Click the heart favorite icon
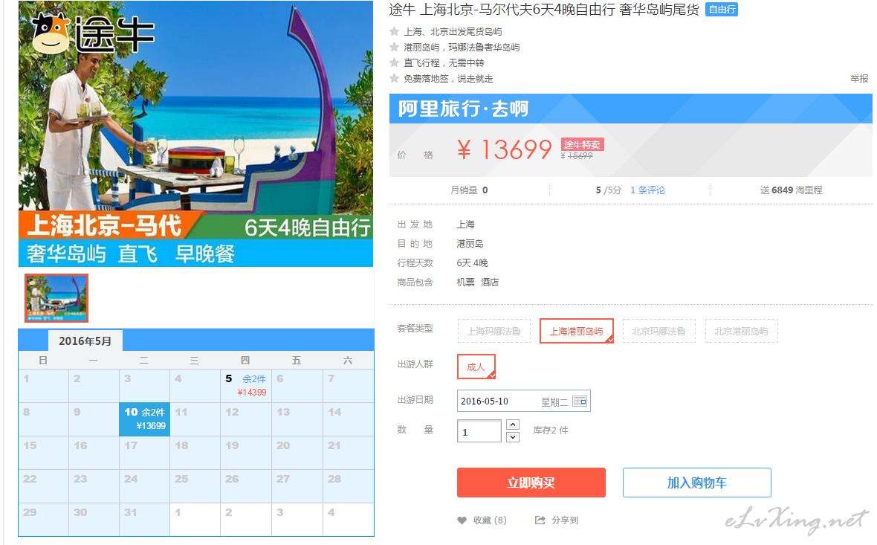Viewport: 877px width, 545px height. coord(462,520)
